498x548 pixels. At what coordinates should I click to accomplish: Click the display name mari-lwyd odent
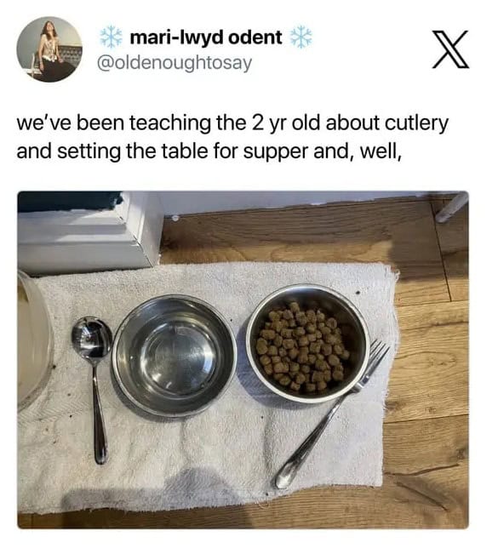coord(206,37)
